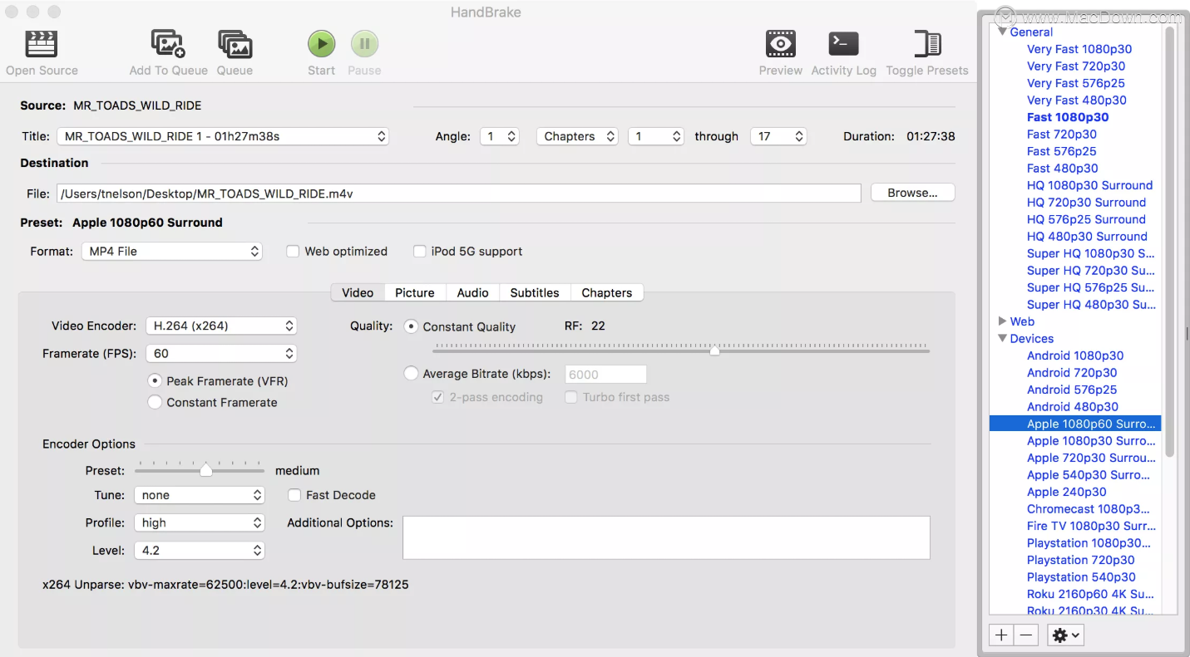Expand the Web presets group
The width and height of the screenshot is (1190, 657).
(1002, 321)
